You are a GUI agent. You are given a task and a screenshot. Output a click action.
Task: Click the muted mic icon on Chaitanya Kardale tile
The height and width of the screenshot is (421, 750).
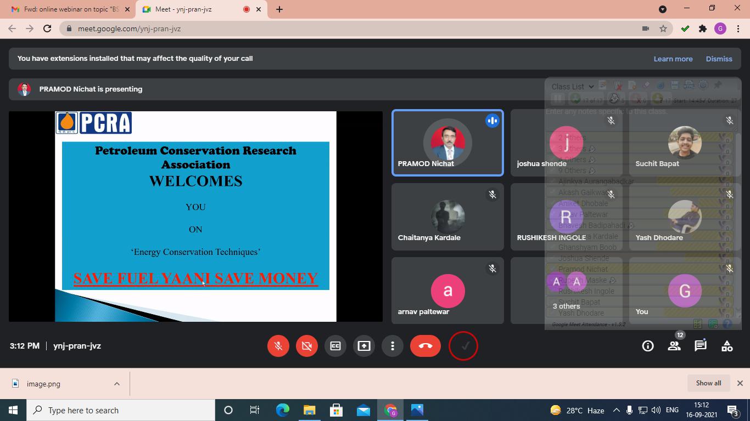[x=492, y=195]
